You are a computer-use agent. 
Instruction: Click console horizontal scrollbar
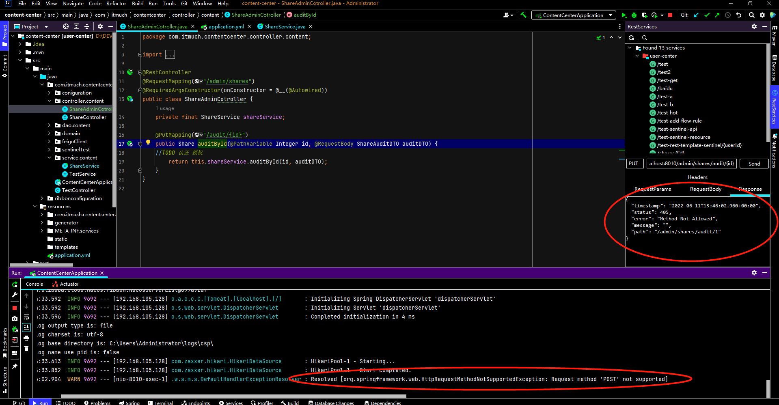coord(233,396)
